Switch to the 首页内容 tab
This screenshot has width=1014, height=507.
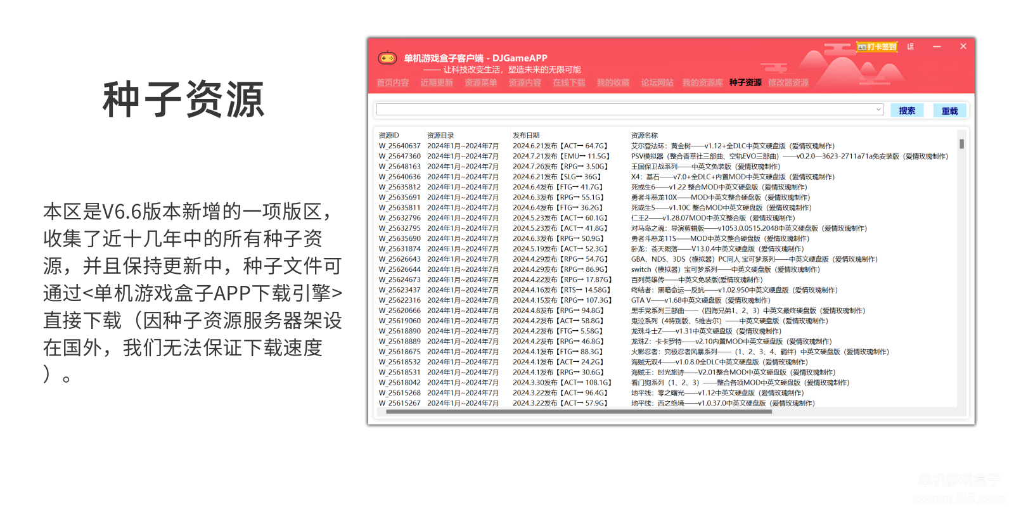(393, 83)
